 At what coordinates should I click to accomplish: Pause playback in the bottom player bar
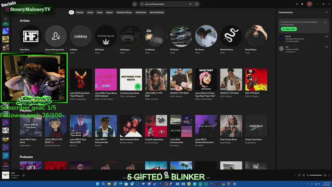pyautogui.click(x=166, y=174)
